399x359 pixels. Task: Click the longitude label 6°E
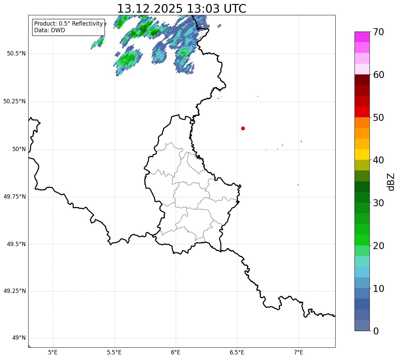(176, 352)
